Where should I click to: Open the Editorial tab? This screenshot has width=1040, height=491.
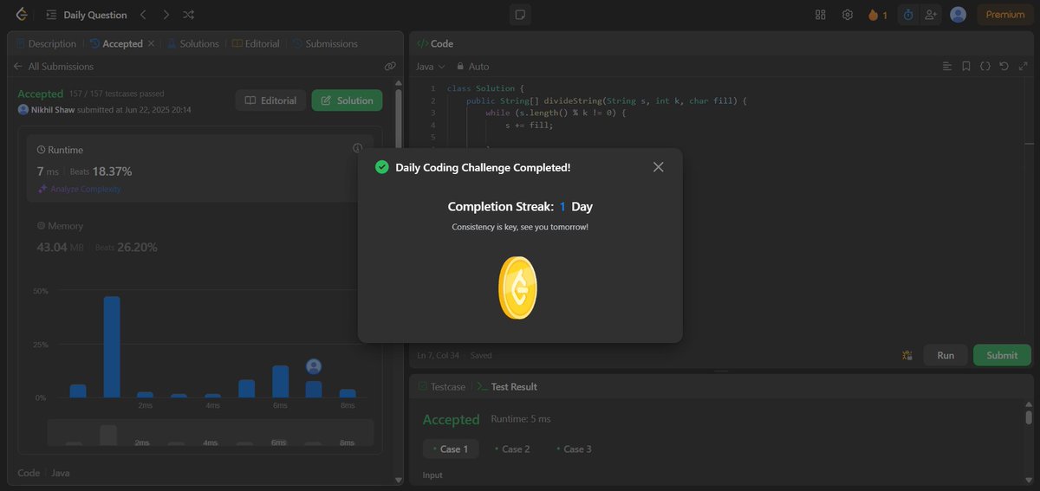256,43
